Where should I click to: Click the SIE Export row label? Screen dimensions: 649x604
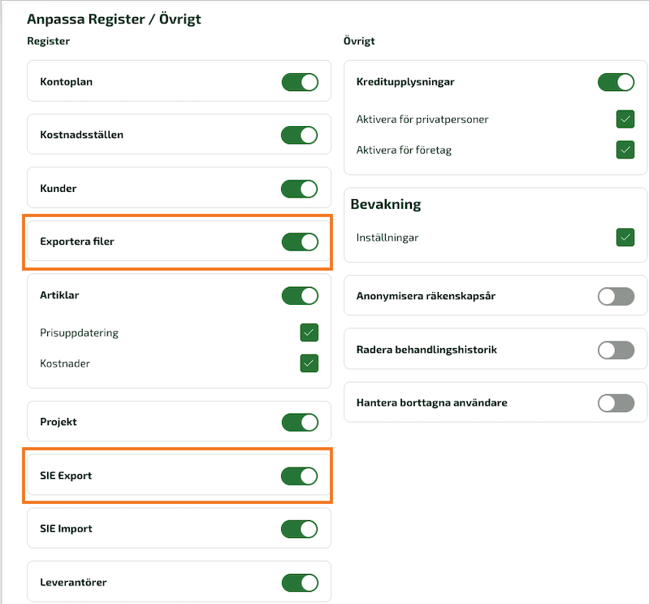point(66,476)
